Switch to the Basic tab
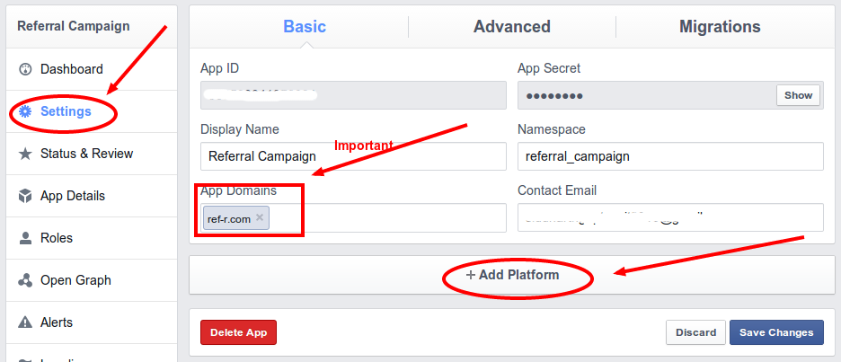This screenshot has height=362, width=841. pyautogui.click(x=305, y=27)
